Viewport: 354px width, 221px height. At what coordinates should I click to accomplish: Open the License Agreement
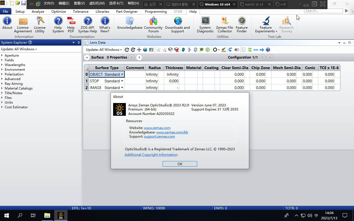pos(23,25)
